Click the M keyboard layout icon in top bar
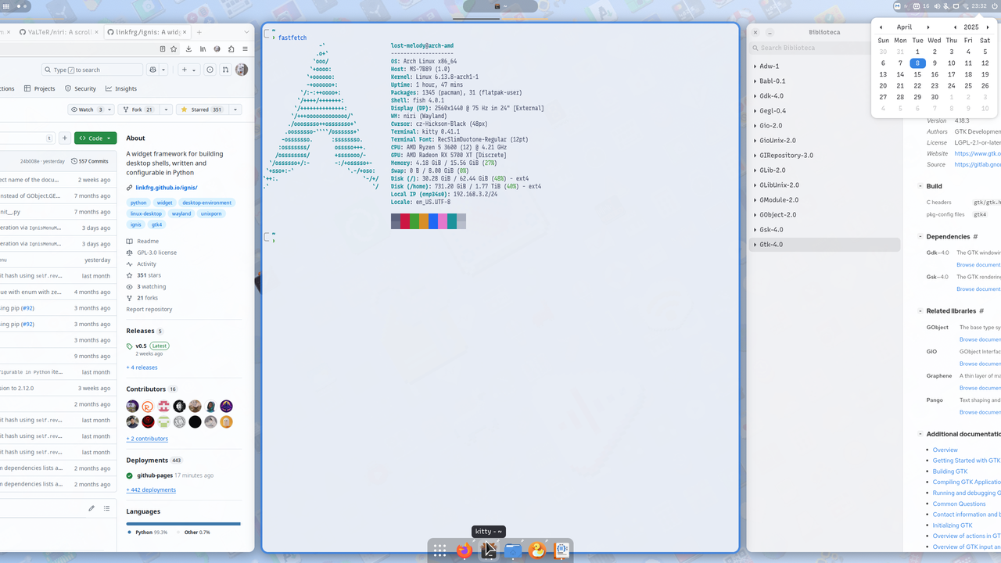Viewport: 1001px width, 563px height. click(897, 6)
